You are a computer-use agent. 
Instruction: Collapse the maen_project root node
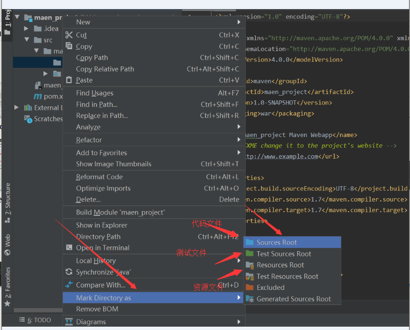coord(17,17)
